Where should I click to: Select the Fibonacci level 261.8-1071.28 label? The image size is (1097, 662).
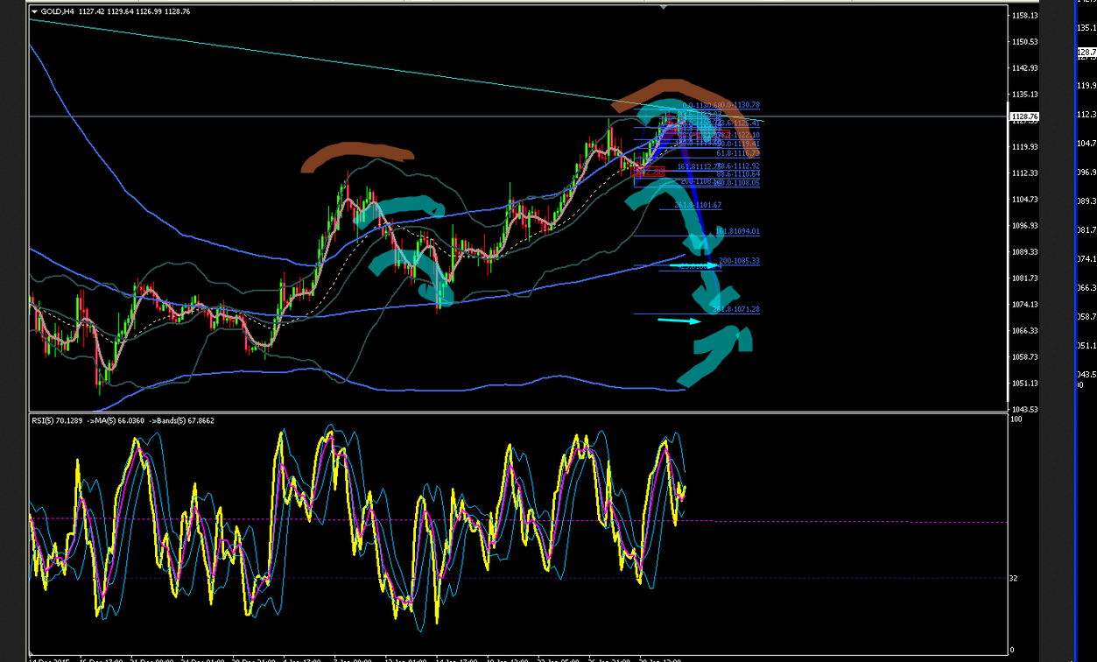tap(736, 310)
